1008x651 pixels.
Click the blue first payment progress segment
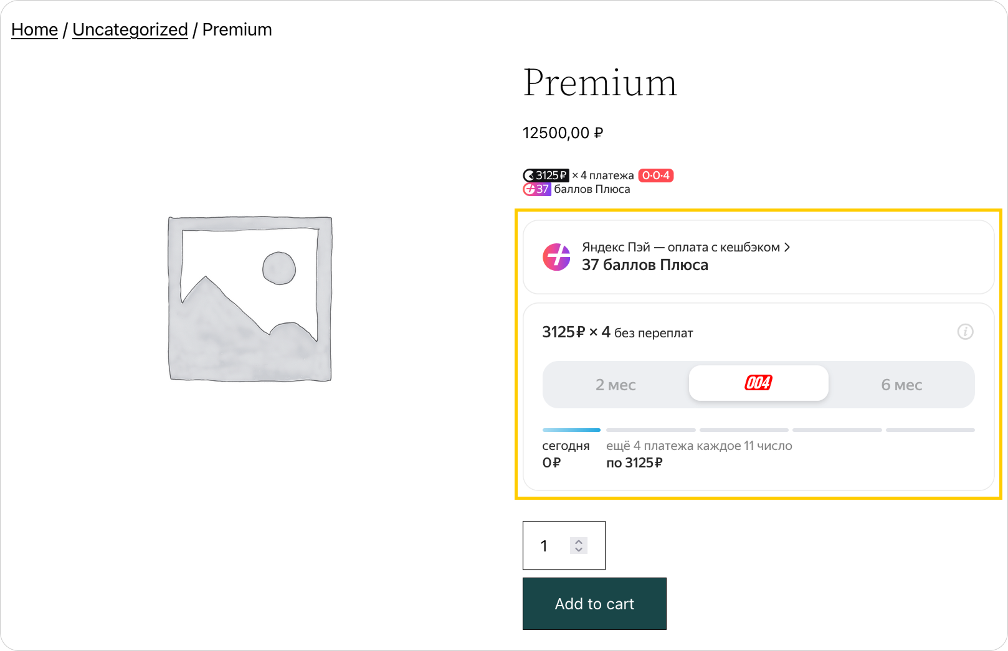click(x=571, y=430)
